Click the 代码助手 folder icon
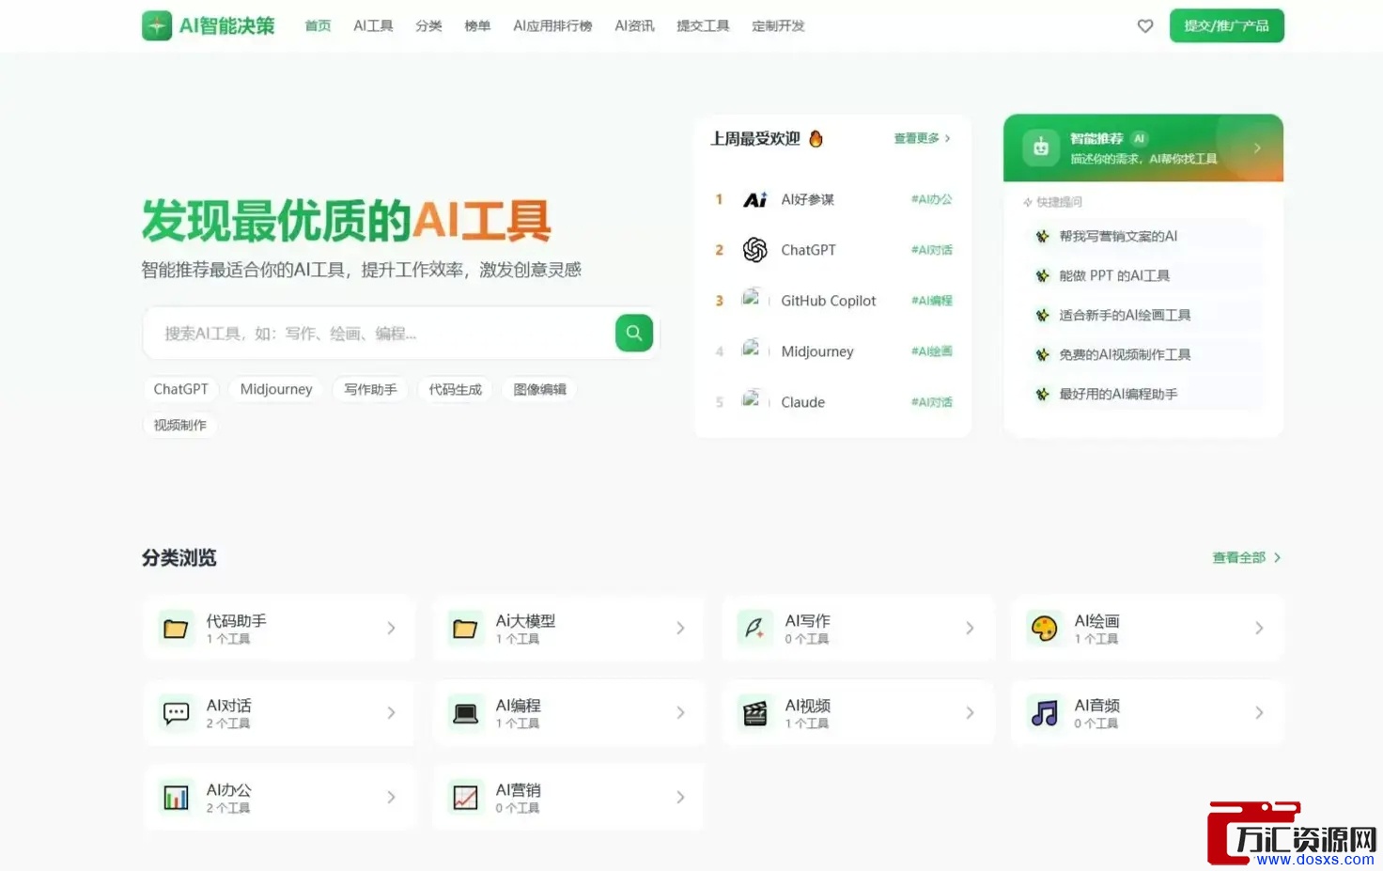The width and height of the screenshot is (1383, 871). [x=176, y=629]
